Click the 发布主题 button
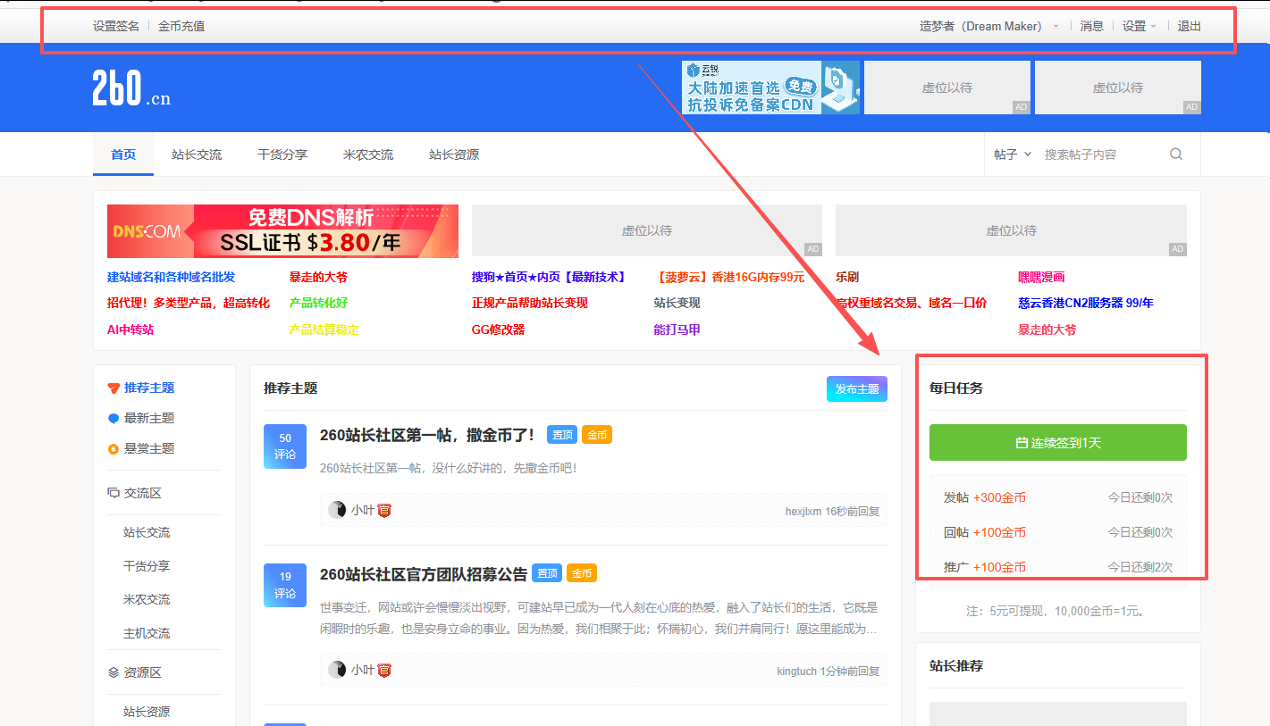1270x726 pixels. tap(857, 388)
